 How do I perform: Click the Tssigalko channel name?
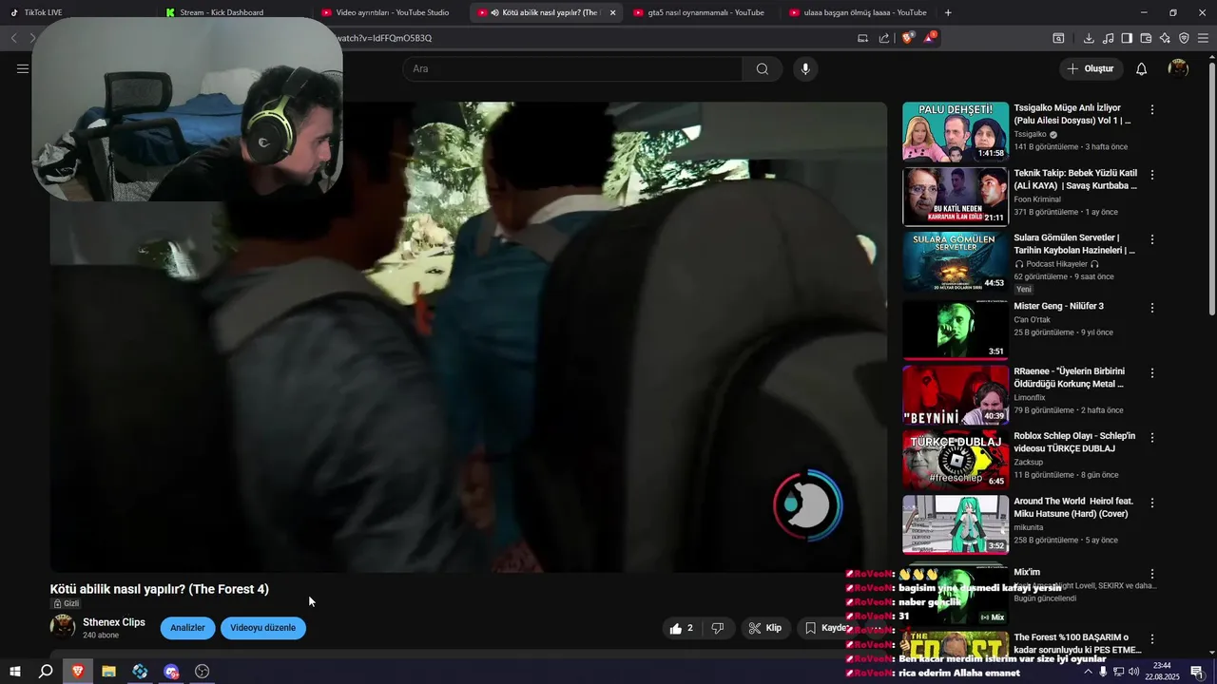pos(1030,134)
